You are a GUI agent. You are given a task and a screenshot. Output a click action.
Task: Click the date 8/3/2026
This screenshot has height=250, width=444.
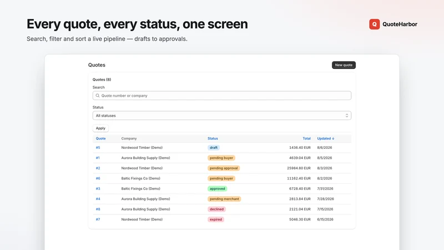[x=325, y=168]
